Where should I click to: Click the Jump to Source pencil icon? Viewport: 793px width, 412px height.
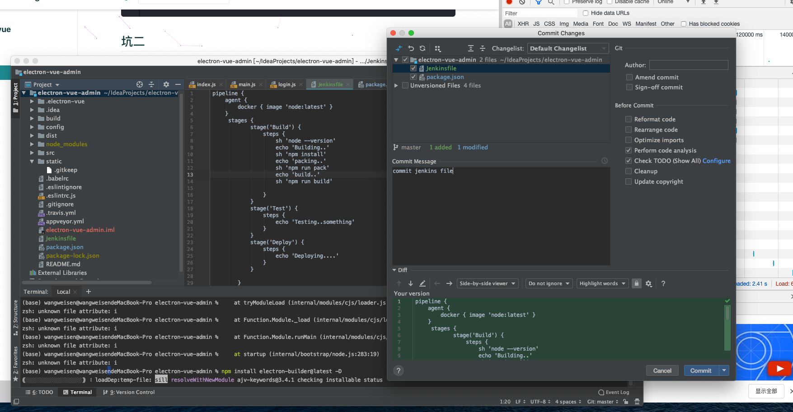point(422,283)
